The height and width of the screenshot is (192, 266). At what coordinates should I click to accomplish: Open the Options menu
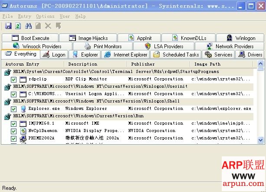coord(45,17)
